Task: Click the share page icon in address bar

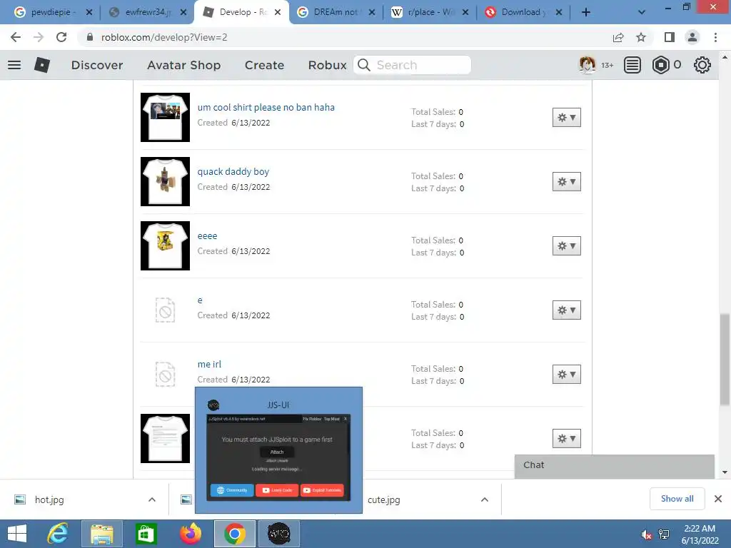Action: click(618, 37)
